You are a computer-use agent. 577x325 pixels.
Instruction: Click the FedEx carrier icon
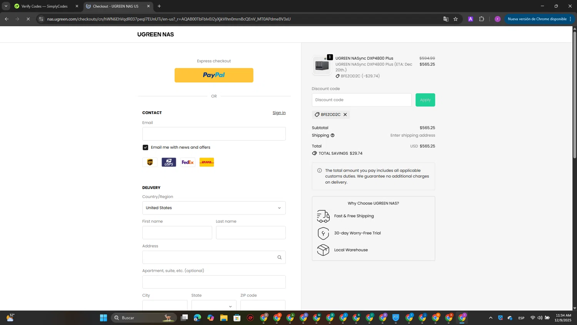point(188,162)
